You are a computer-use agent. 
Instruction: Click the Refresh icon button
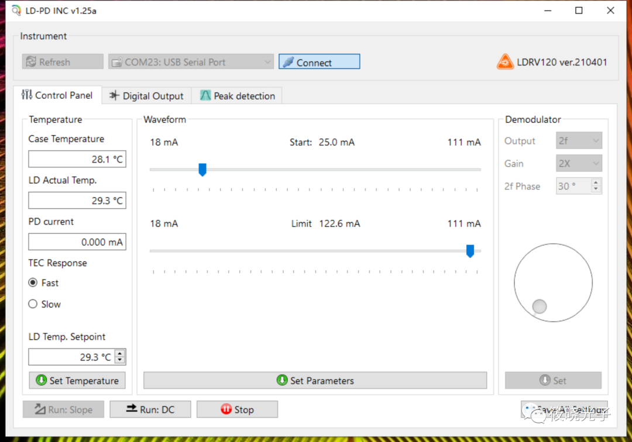click(63, 62)
